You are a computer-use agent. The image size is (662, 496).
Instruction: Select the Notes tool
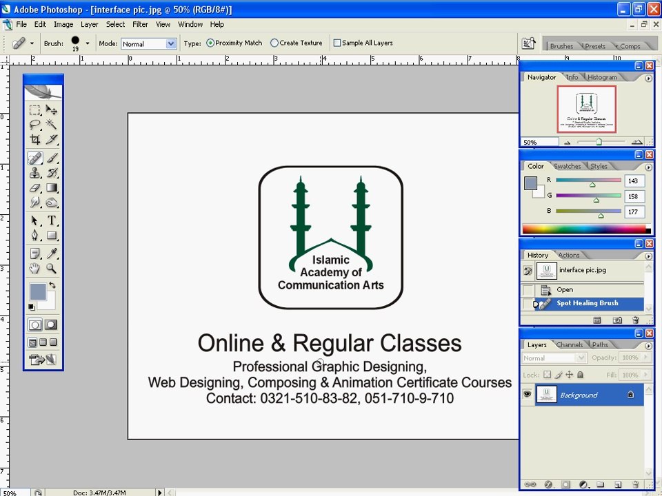pos(35,254)
